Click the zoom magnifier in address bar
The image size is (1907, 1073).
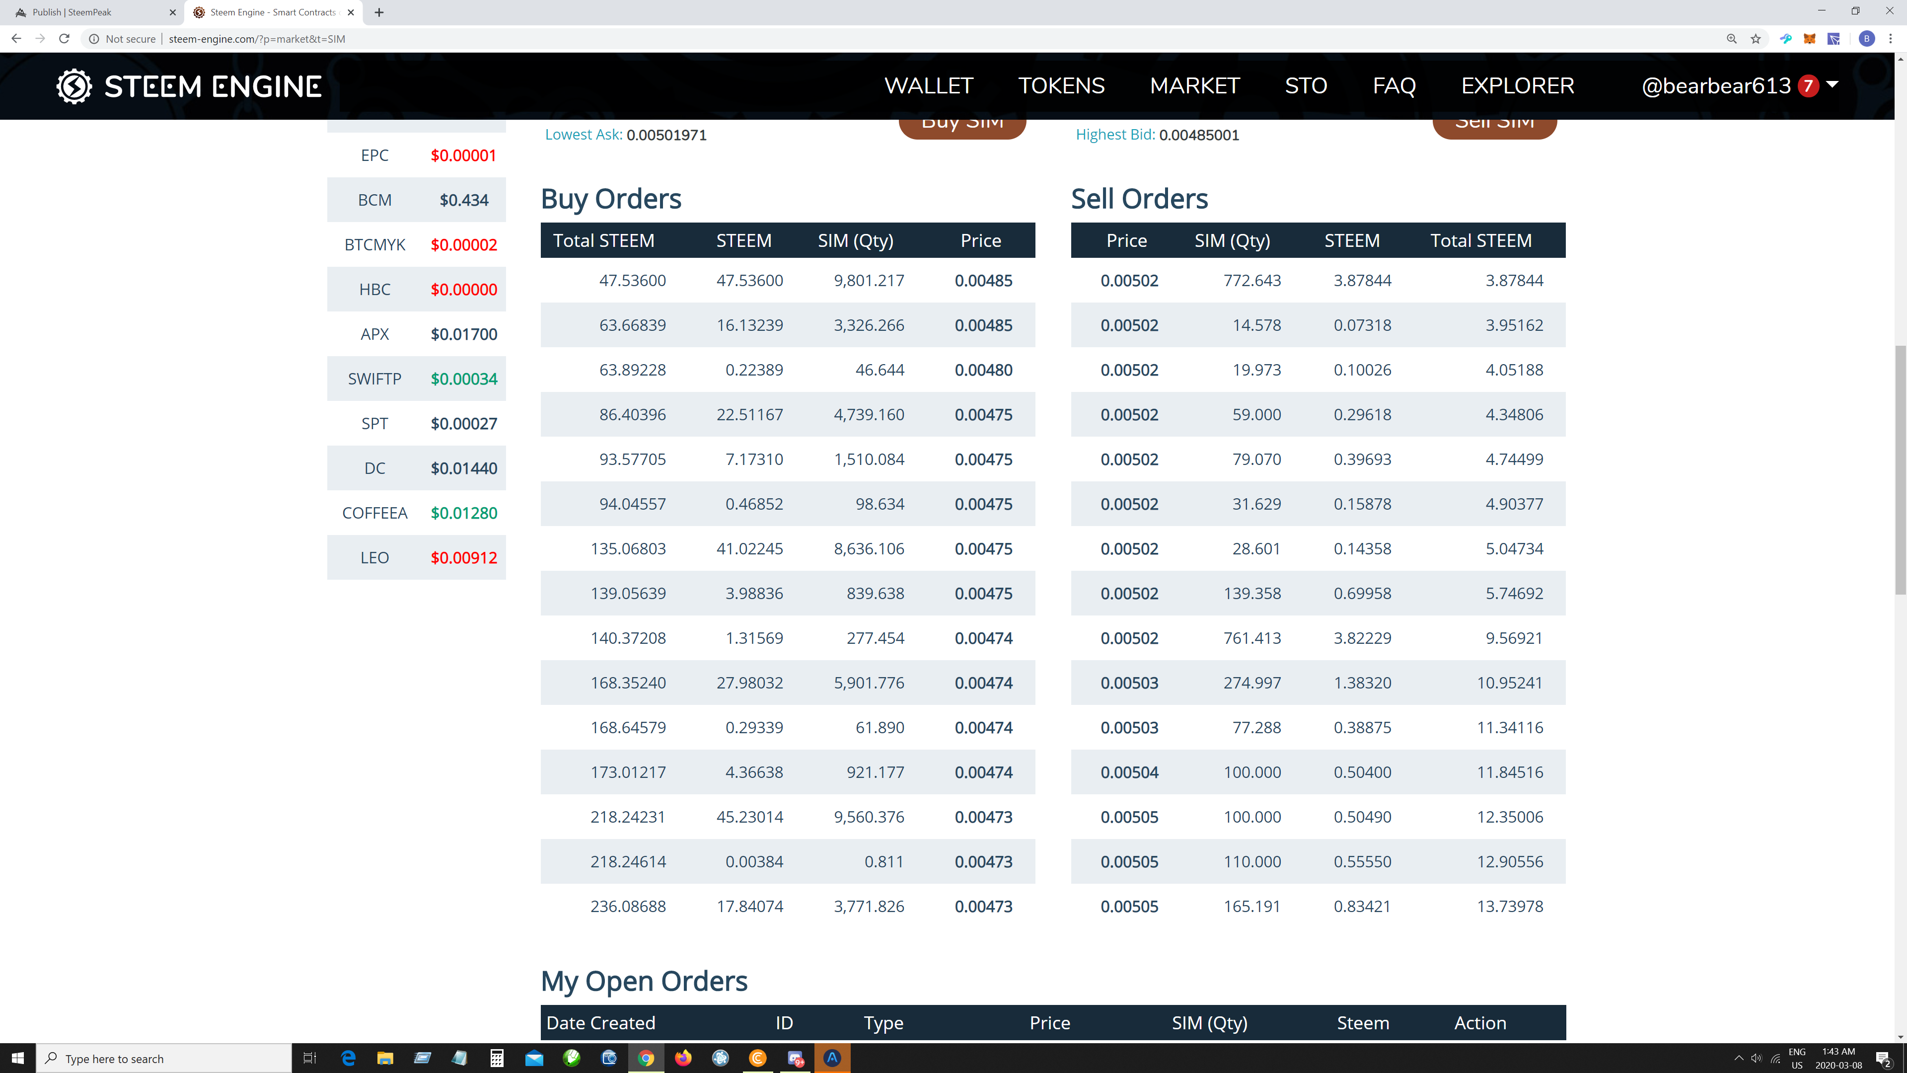[x=1731, y=39]
